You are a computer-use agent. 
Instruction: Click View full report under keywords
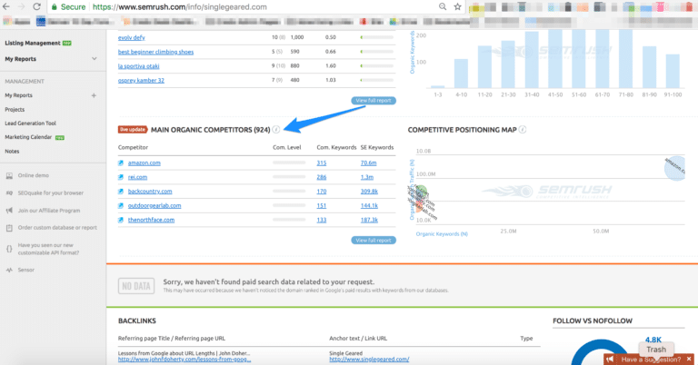coord(374,101)
